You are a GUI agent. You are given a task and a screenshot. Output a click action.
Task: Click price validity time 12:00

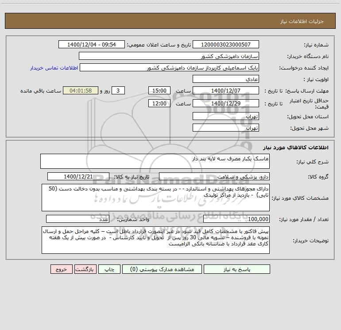159,103
